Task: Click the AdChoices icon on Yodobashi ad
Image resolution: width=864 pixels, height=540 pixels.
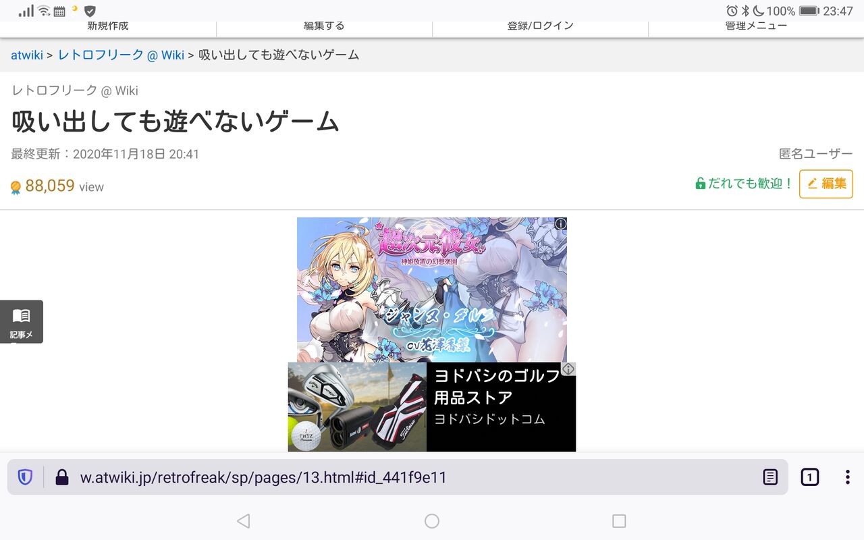Action: pyautogui.click(x=568, y=369)
